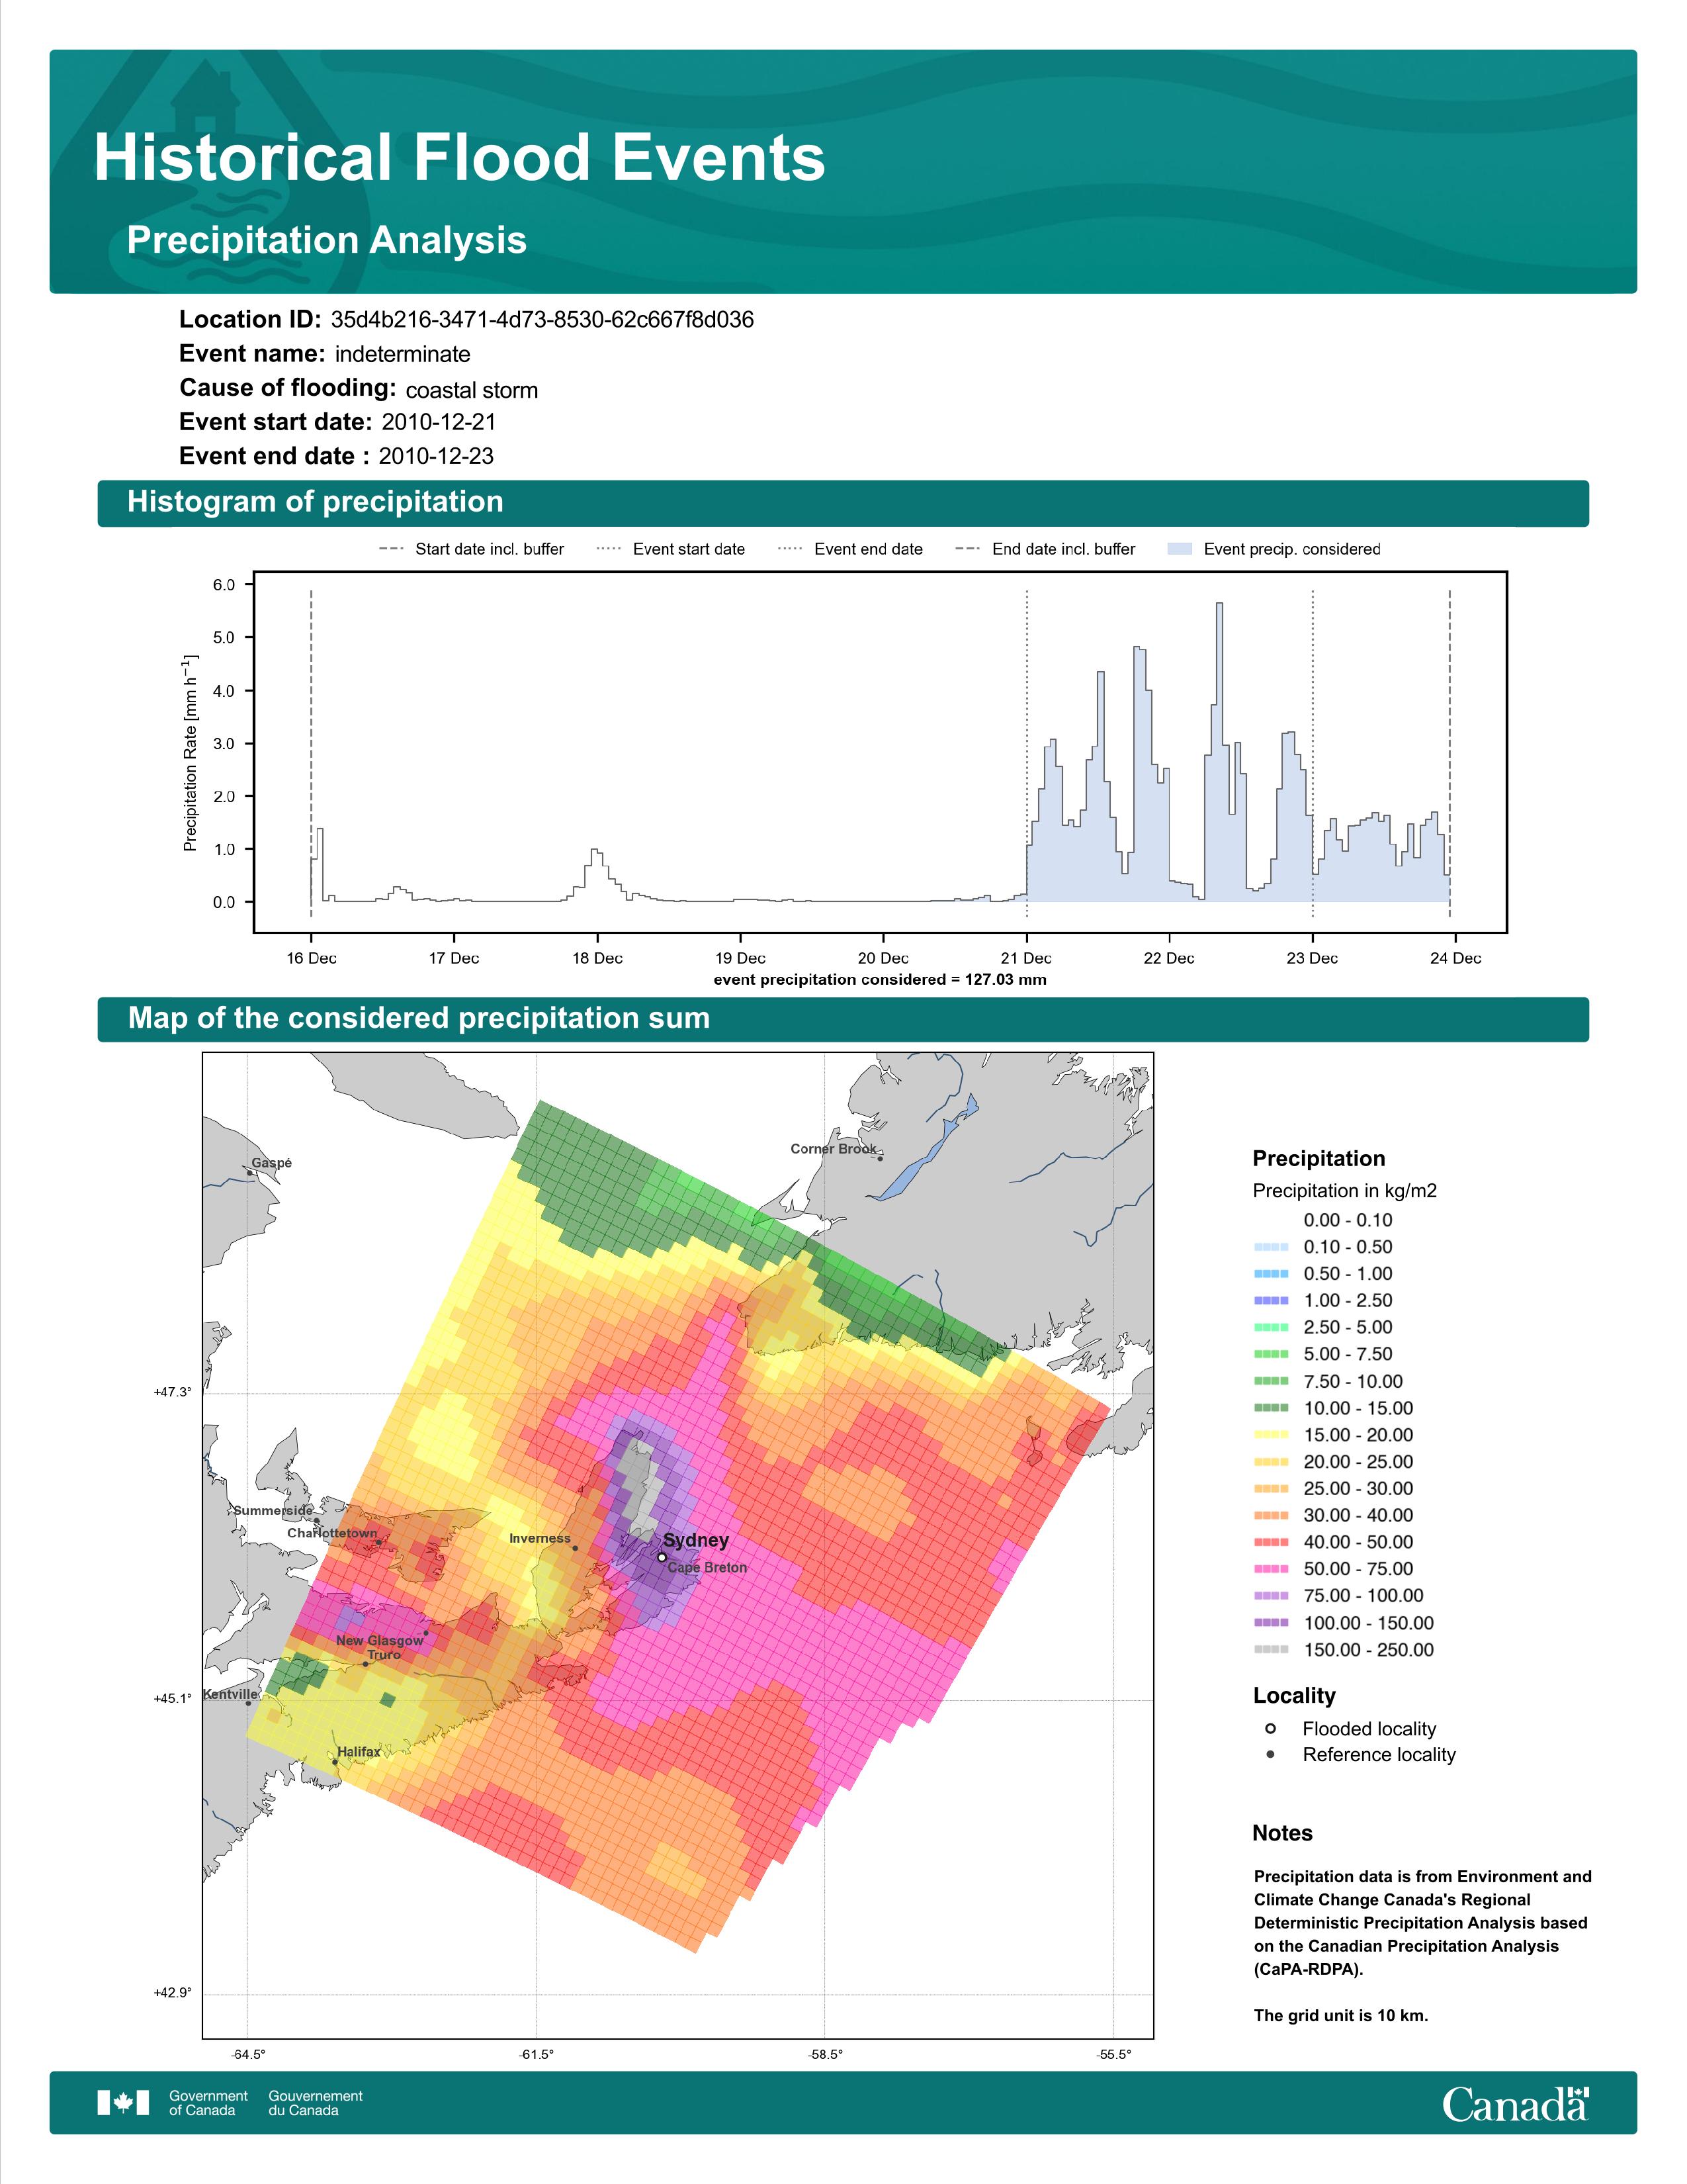Click the Sydney flooded locality marker
This screenshot has height=2184, width=1687.
pyautogui.click(x=662, y=1557)
